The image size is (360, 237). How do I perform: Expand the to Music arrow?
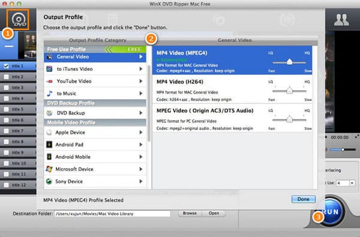141,94
